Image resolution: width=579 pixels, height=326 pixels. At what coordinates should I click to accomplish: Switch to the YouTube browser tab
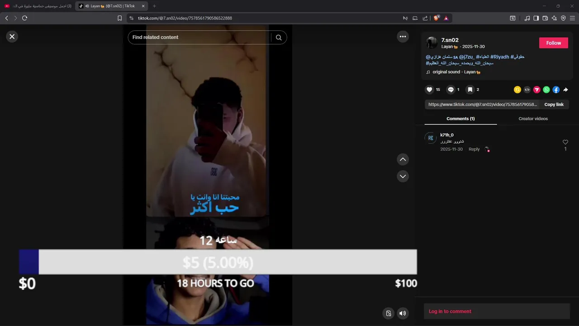point(38,6)
